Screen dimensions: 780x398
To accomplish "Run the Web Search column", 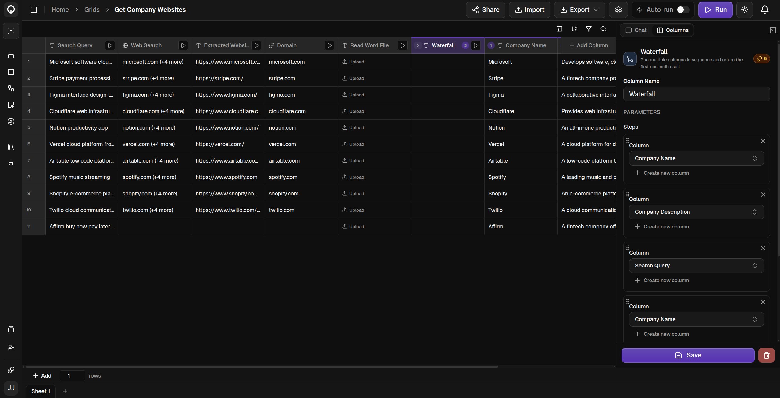I will (x=183, y=45).
